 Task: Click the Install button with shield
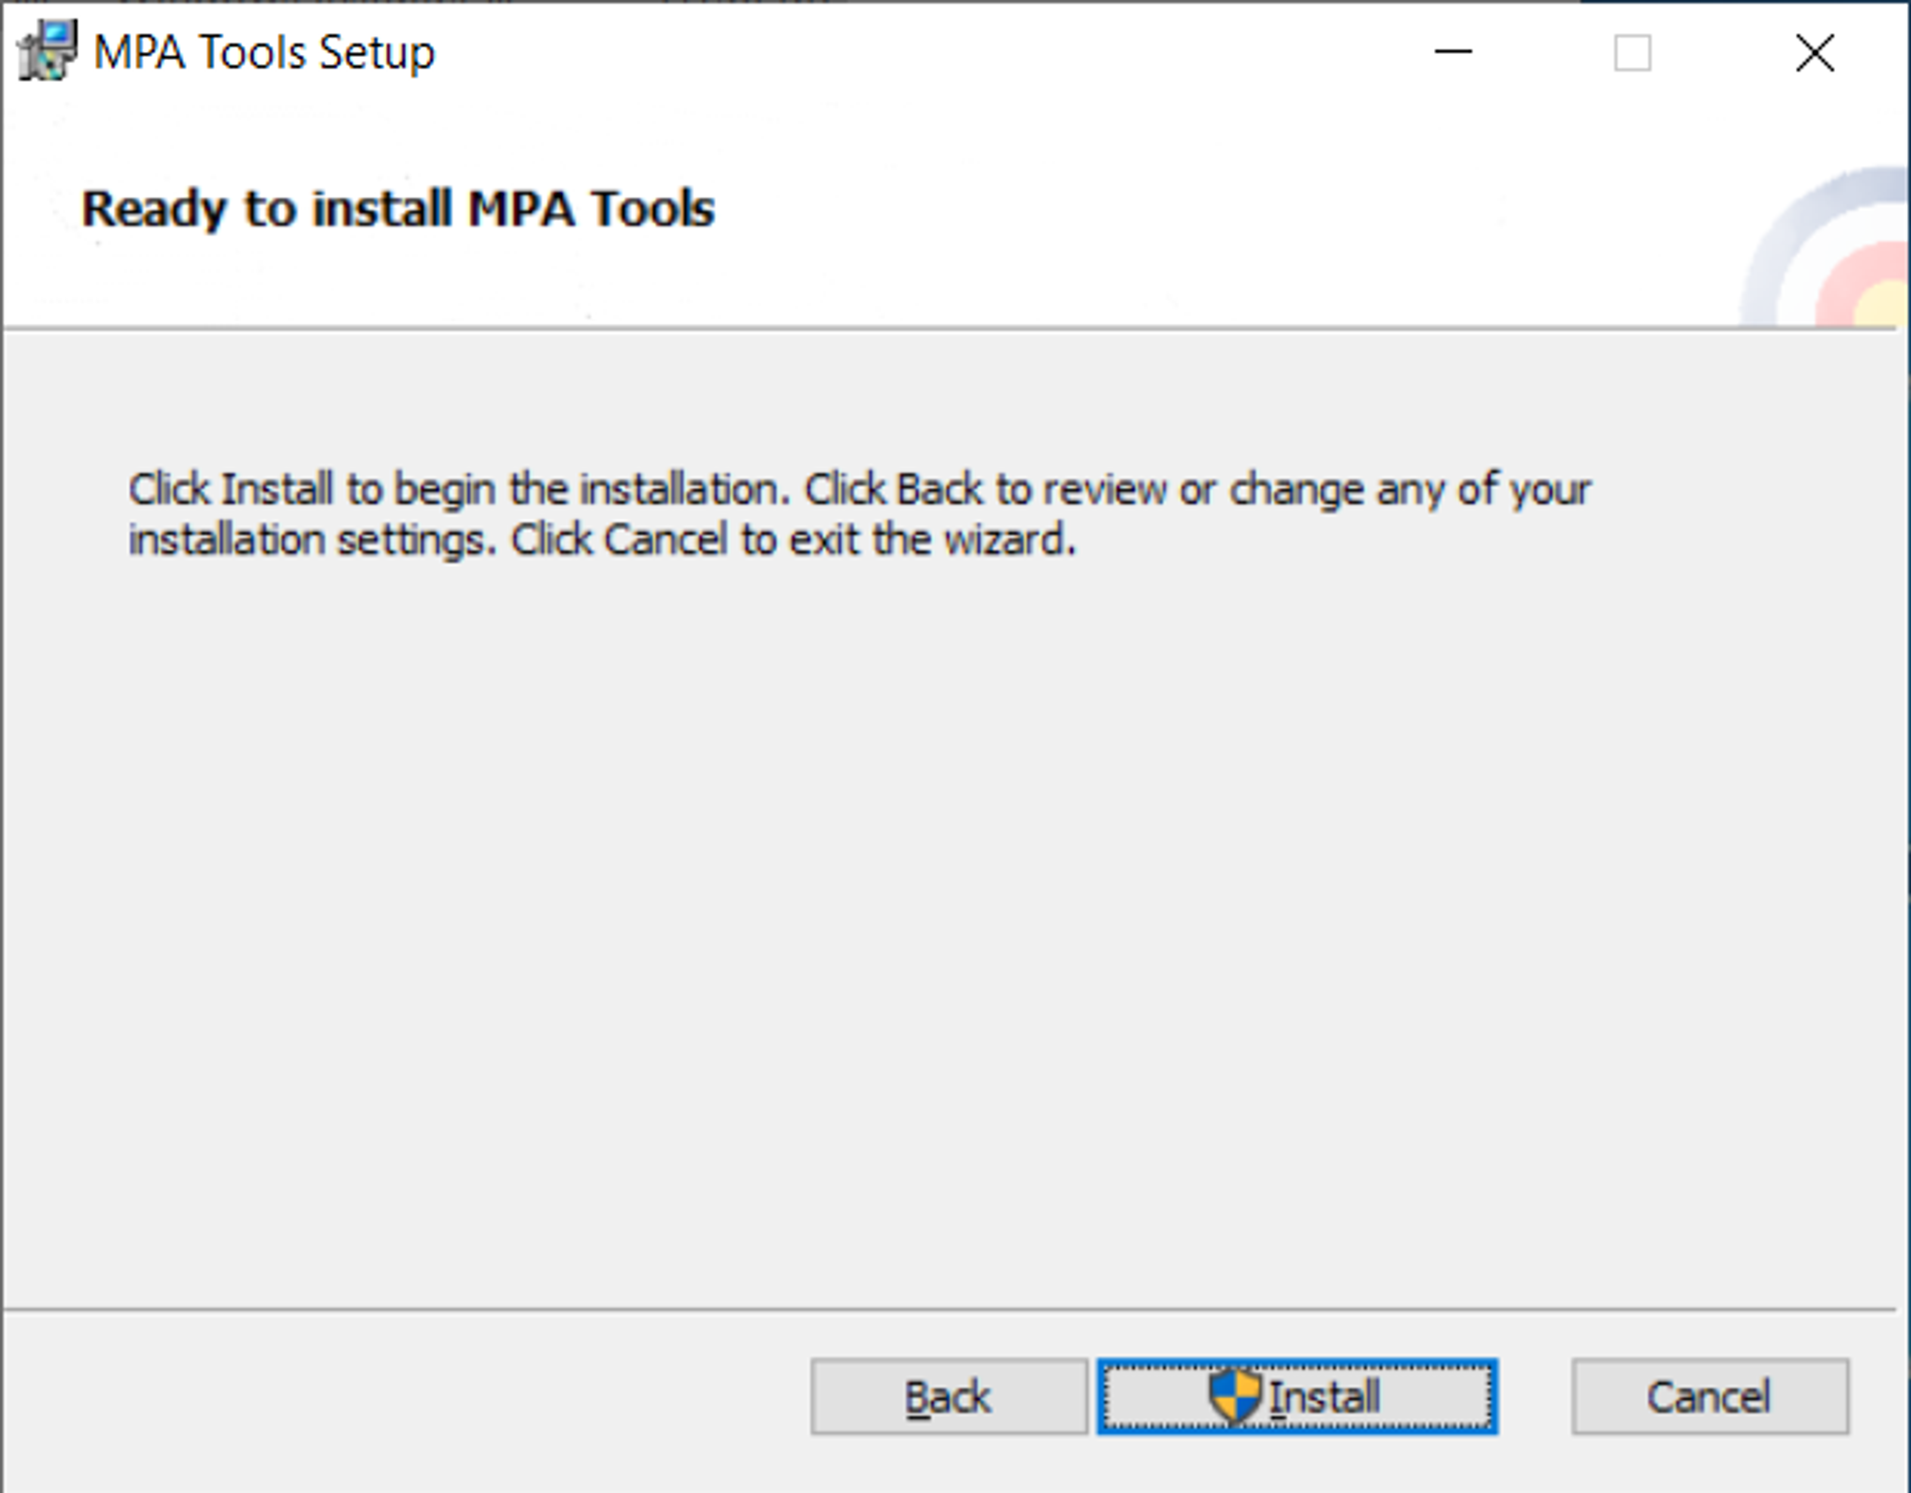point(1297,1396)
